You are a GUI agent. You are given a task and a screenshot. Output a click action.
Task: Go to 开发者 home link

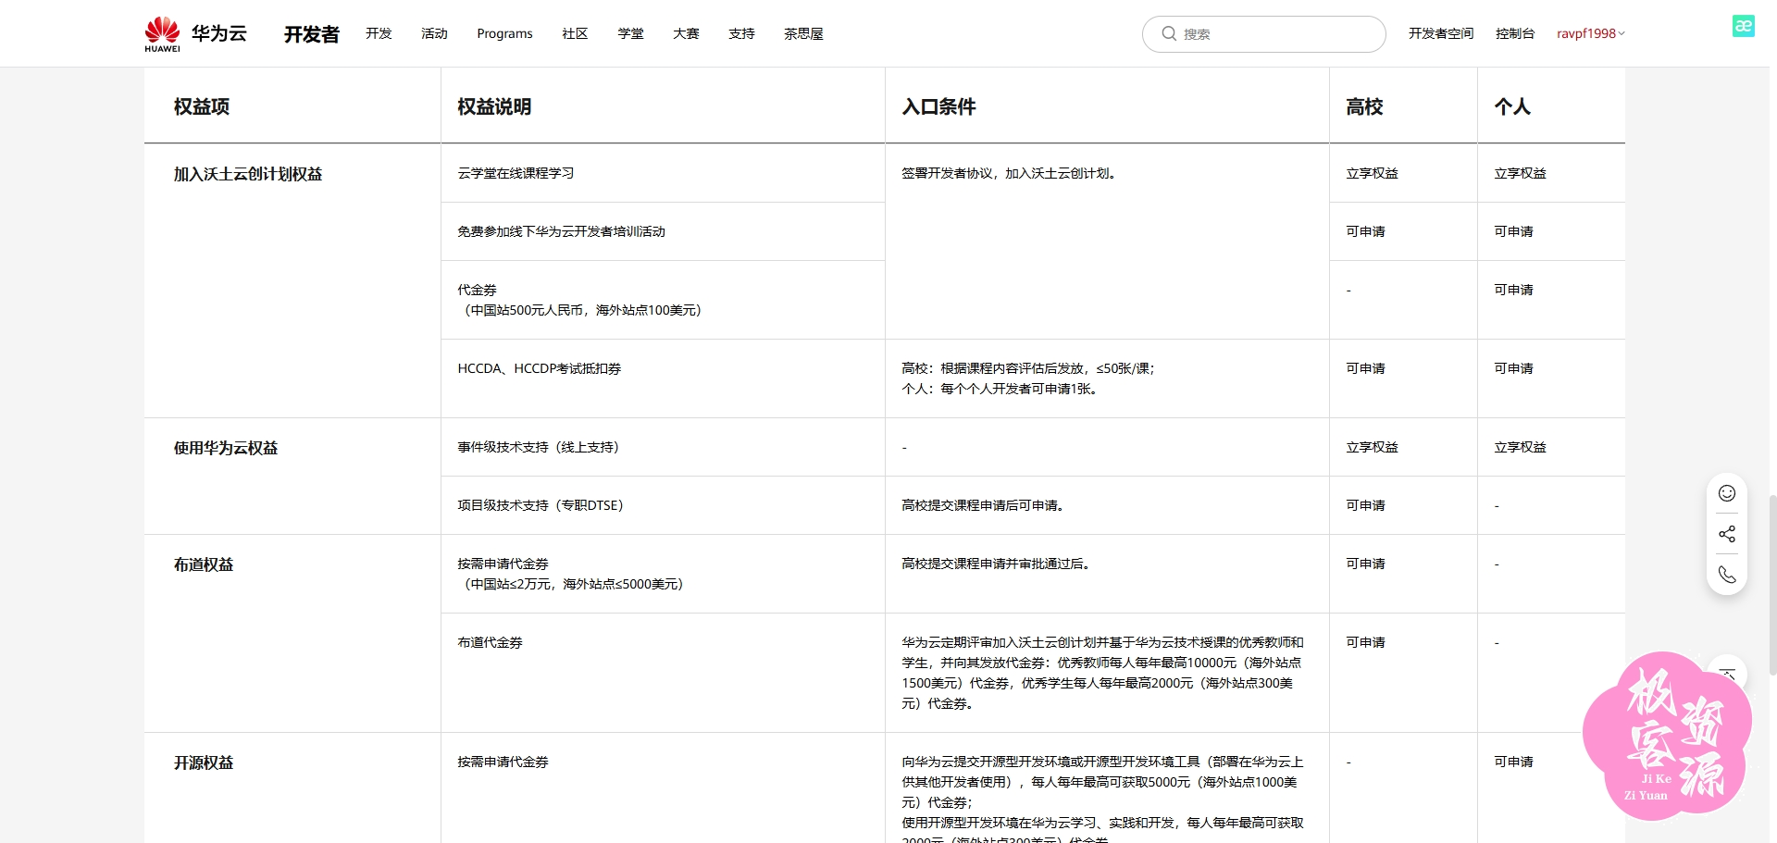(312, 34)
